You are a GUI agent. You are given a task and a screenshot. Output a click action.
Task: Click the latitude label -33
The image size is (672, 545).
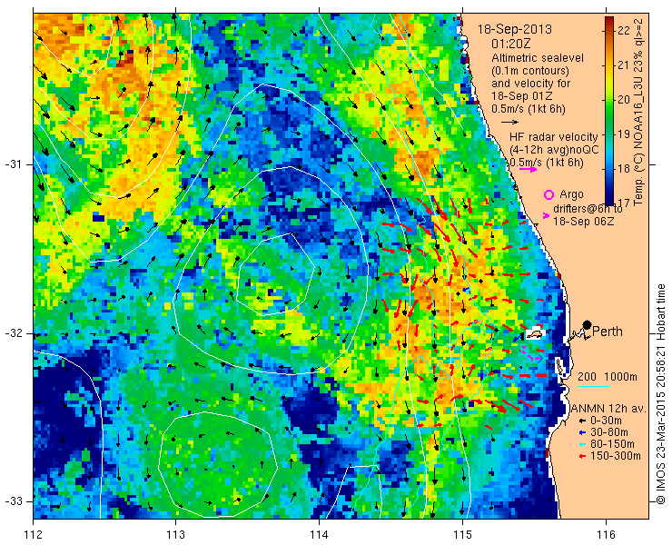[13, 500]
